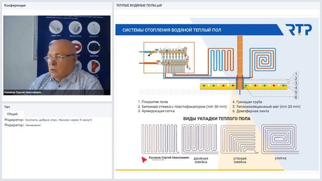Click the ТЕПЛЫЕ ВОДЯНЫЕ ПОЛЫ.pdf document title

[x=139, y=6]
